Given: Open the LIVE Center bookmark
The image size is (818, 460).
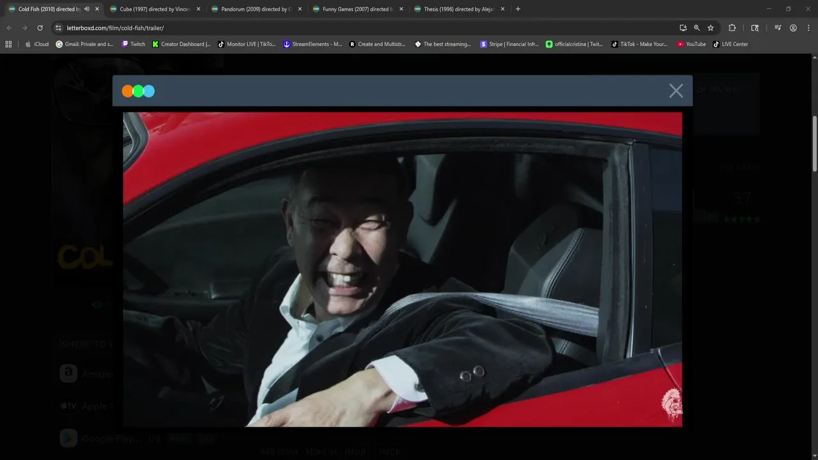Looking at the screenshot, I should (x=730, y=44).
